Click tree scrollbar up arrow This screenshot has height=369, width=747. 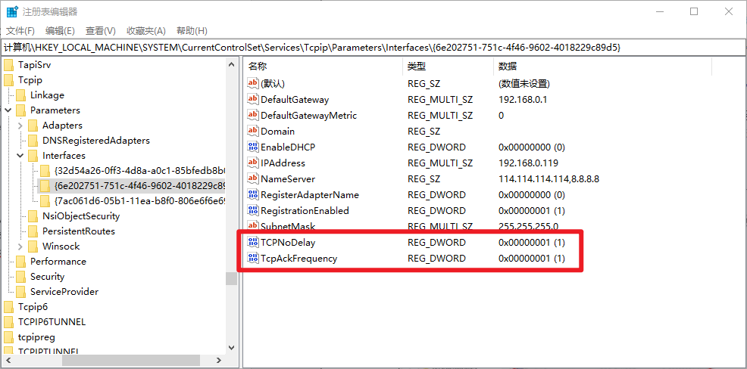(x=232, y=64)
